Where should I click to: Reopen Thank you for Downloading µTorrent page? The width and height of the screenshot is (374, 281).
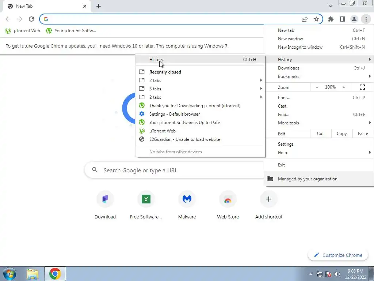(201, 106)
